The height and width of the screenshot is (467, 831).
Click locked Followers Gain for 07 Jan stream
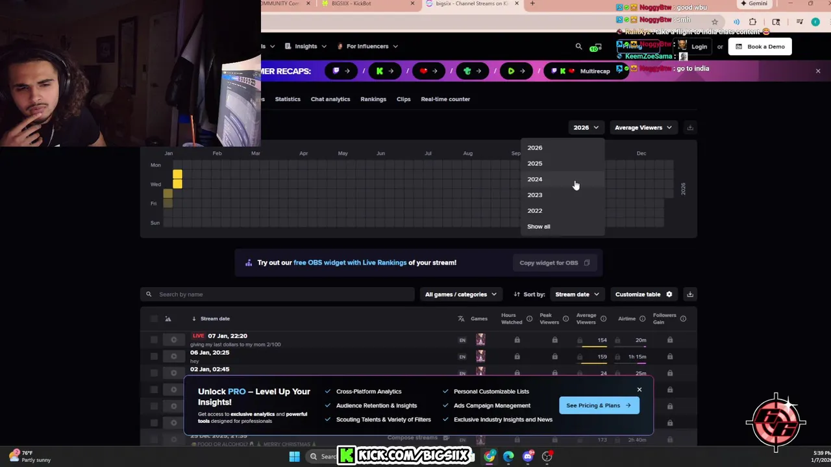[x=670, y=340]
